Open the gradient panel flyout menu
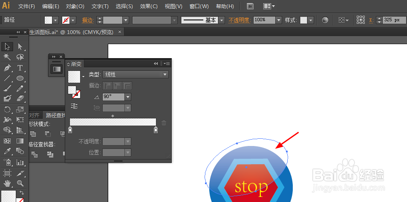Screen dimensions: 407x202 [x=167, y=64]
